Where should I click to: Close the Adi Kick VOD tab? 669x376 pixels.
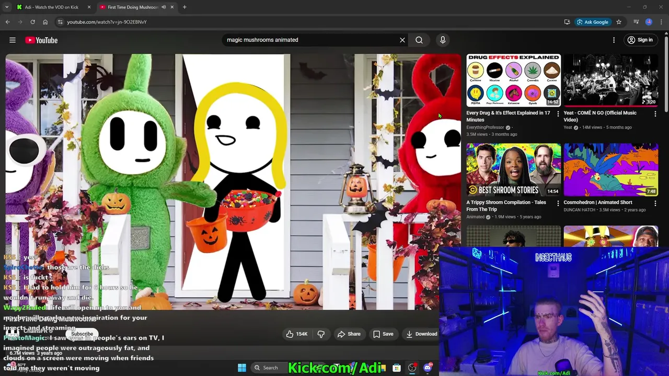pyautogui.click(x=89, y=7)
